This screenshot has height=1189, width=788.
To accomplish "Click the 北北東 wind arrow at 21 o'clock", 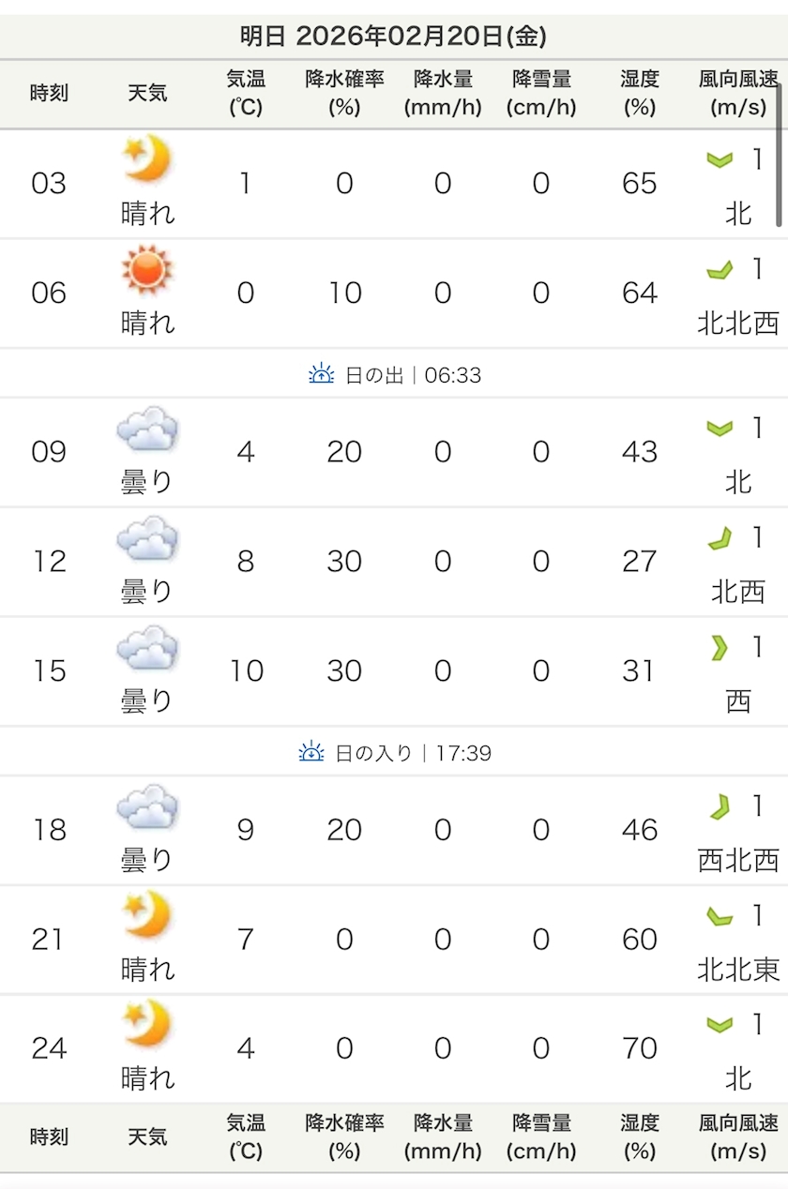I will coord(720,916).
